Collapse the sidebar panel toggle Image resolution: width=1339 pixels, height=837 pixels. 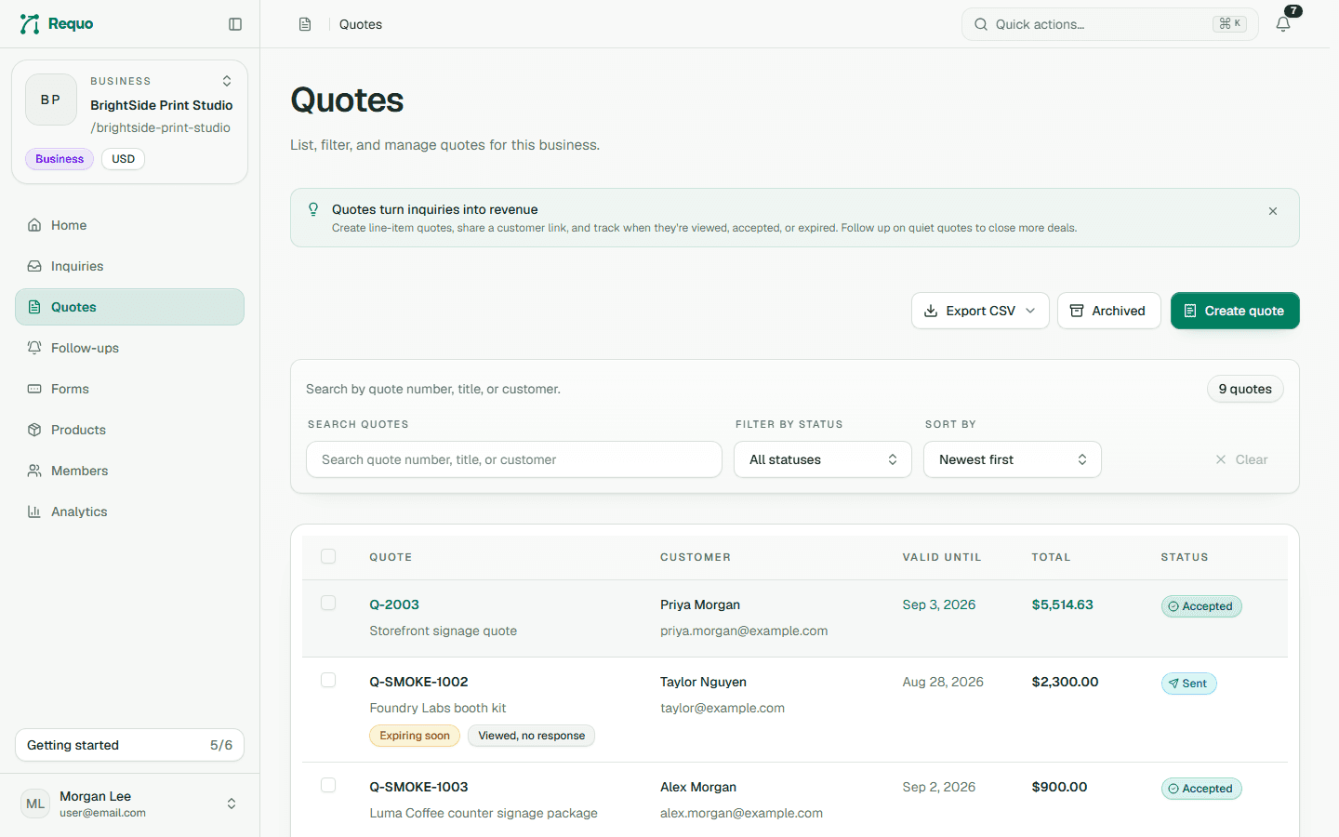[x=235, y=24]
